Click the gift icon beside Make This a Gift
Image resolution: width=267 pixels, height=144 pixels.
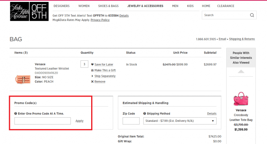click(x=92, y=70)
